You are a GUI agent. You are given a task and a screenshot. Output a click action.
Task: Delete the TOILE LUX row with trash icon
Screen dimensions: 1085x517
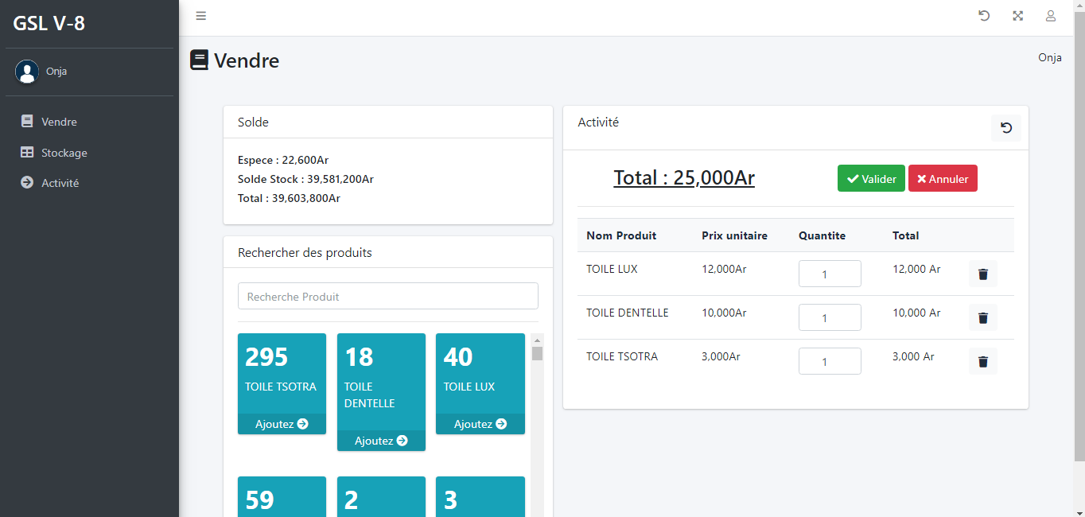click(982, 274)
